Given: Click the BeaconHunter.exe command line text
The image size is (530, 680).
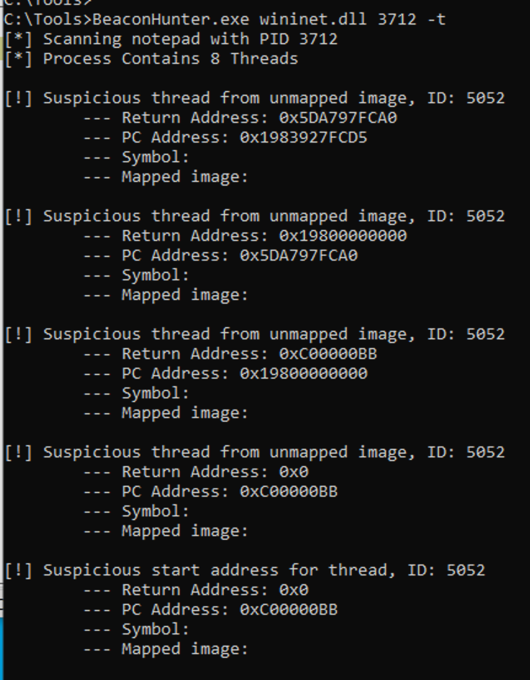Looking at the screenshot, I should coord(224,20).
